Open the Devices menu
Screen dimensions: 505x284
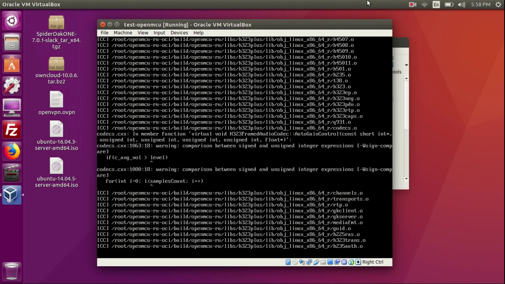pos(179,33)
